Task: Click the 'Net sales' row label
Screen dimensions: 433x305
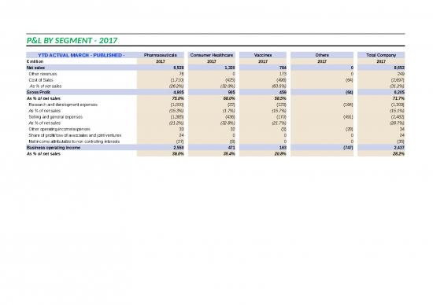Action: (x=35, y=68)
